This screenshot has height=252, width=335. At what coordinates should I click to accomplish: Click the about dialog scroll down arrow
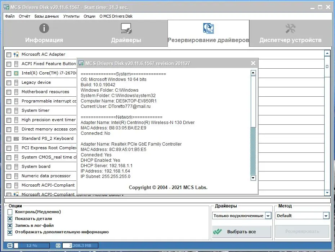point(253,178)
